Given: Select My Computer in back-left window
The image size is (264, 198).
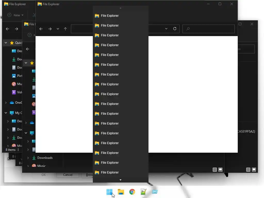Looking at the screenshot, I should click(x=16, y=113).
